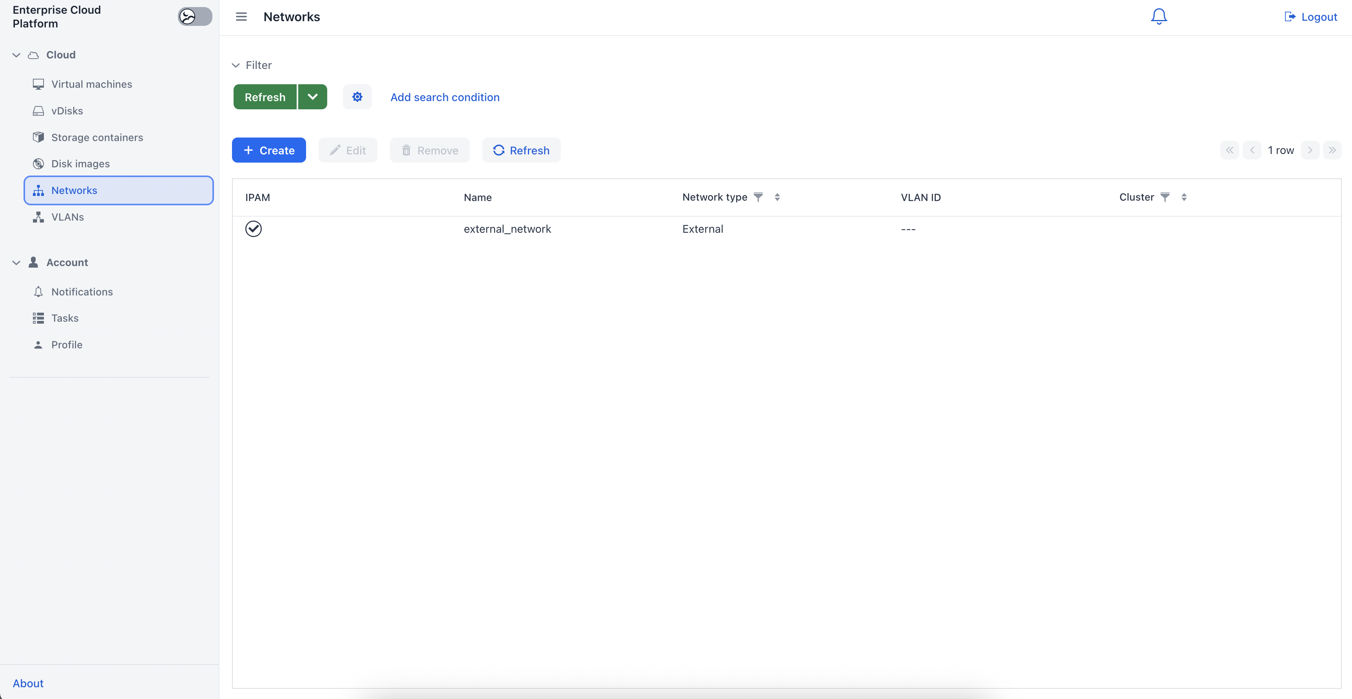Open the Refresh button dropdown arrow
The image size is (1352, 699).
point(312,96)
